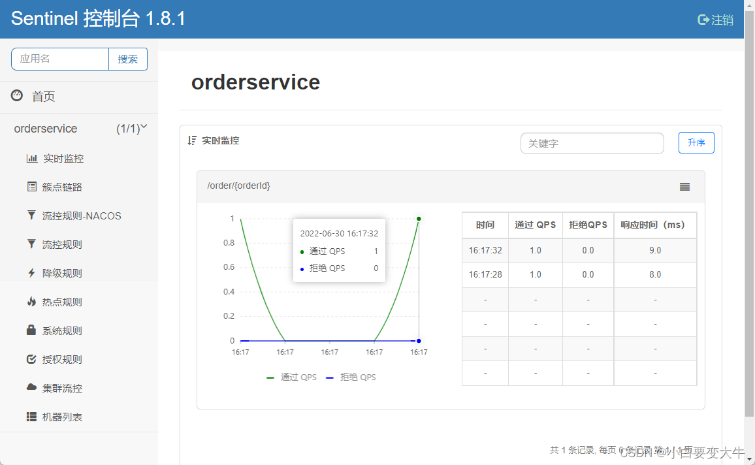Click the home dashboard icon
The height and width of the screenshot is (465, 755).
pyautogui.click(x=17, y=95)
